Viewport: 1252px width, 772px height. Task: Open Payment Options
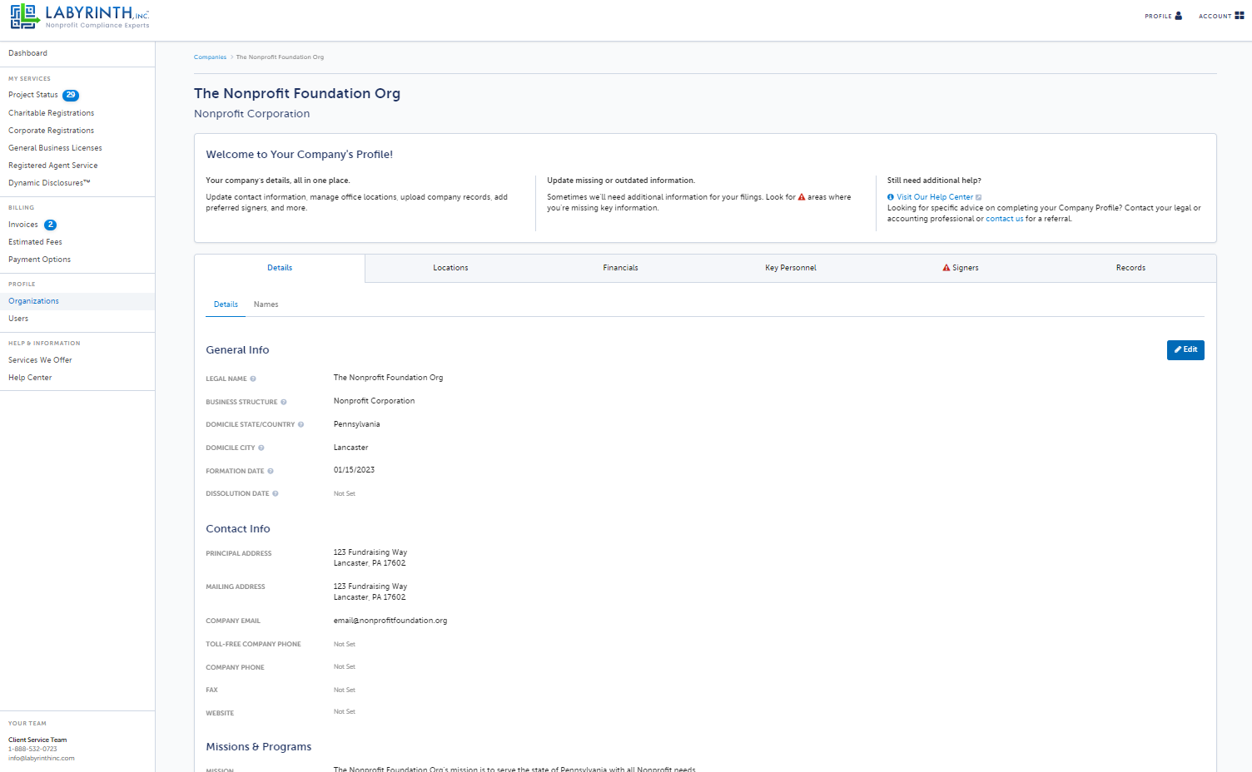(40, 260)
